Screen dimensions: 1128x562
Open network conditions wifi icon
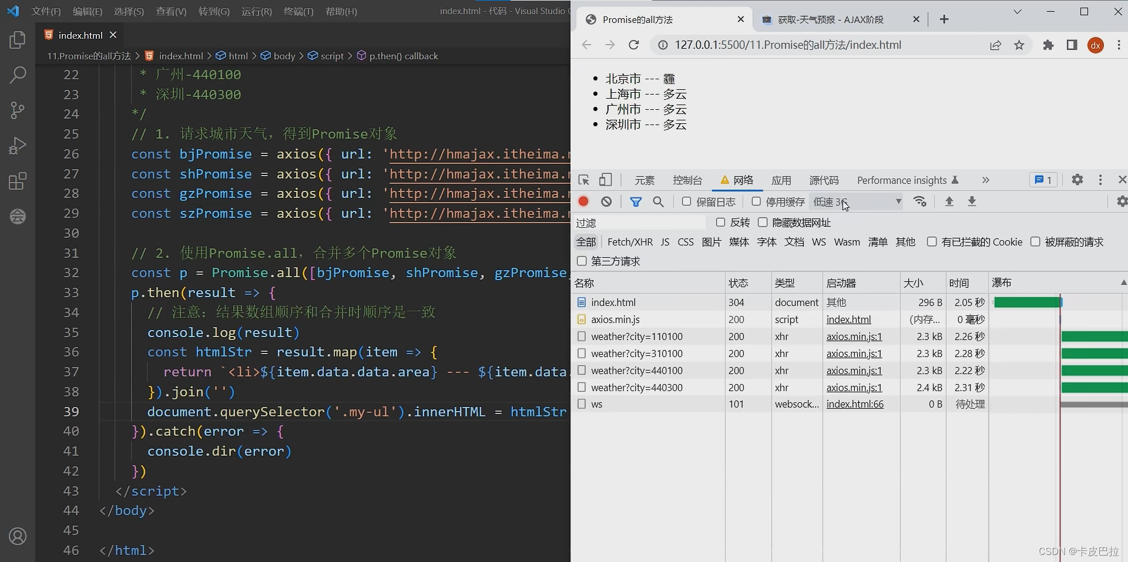pyautogui.click(x=920, y=201)
